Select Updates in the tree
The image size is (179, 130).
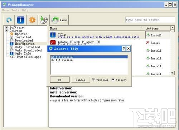click(x=21, y=34)
